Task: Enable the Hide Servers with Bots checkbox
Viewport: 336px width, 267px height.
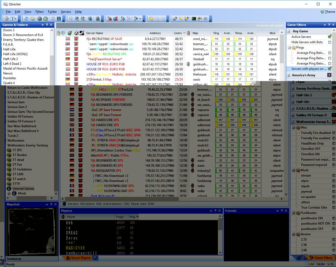Action: point(330,42)
